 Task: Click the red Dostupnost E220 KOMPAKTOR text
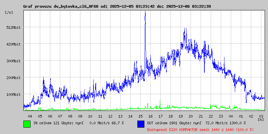200,129
